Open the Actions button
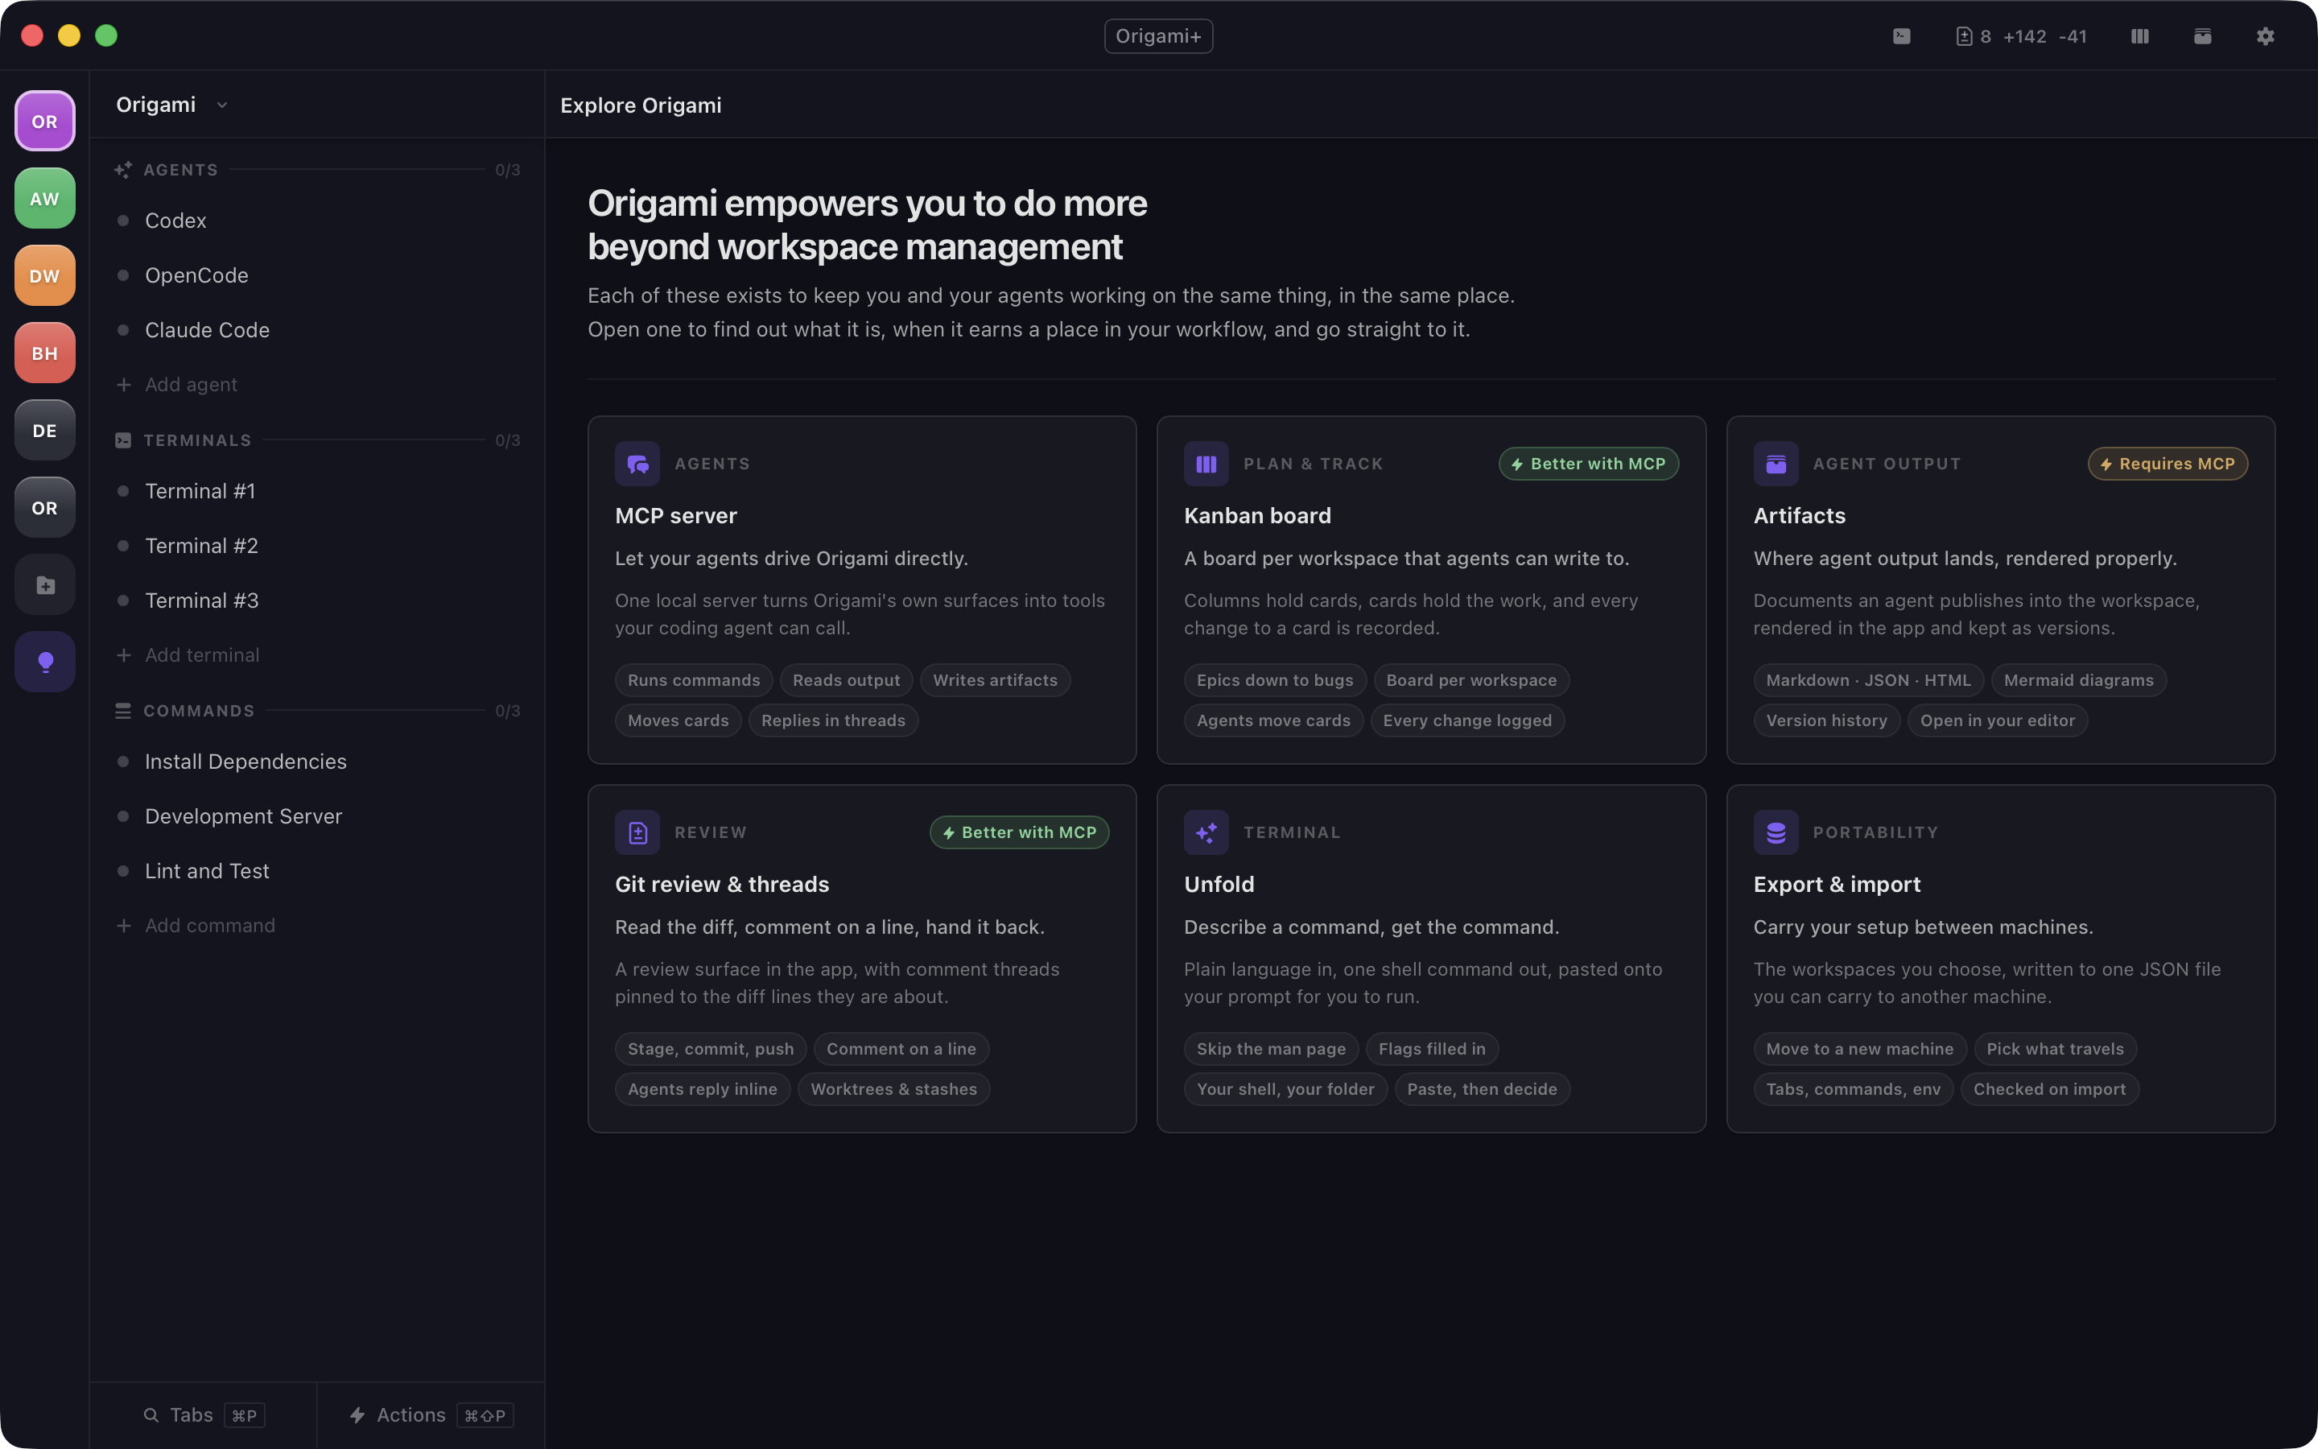The image size is (2318, 1449). click(x=431, y=1415)
